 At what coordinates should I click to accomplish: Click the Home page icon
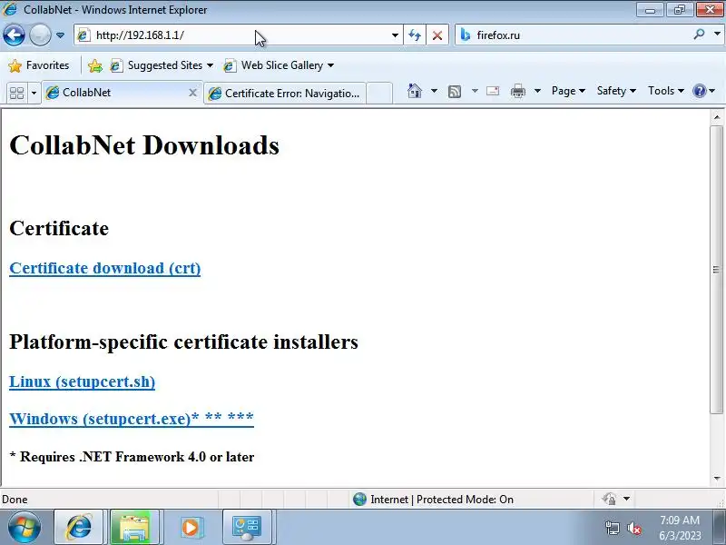click(x=415, y=91)
